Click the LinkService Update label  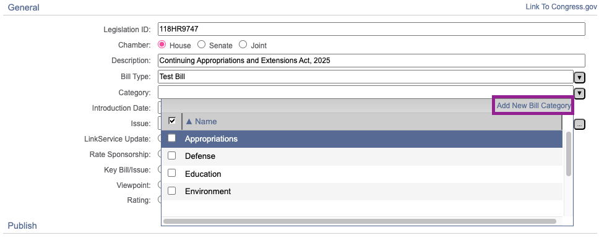click(x=118, y=139)
